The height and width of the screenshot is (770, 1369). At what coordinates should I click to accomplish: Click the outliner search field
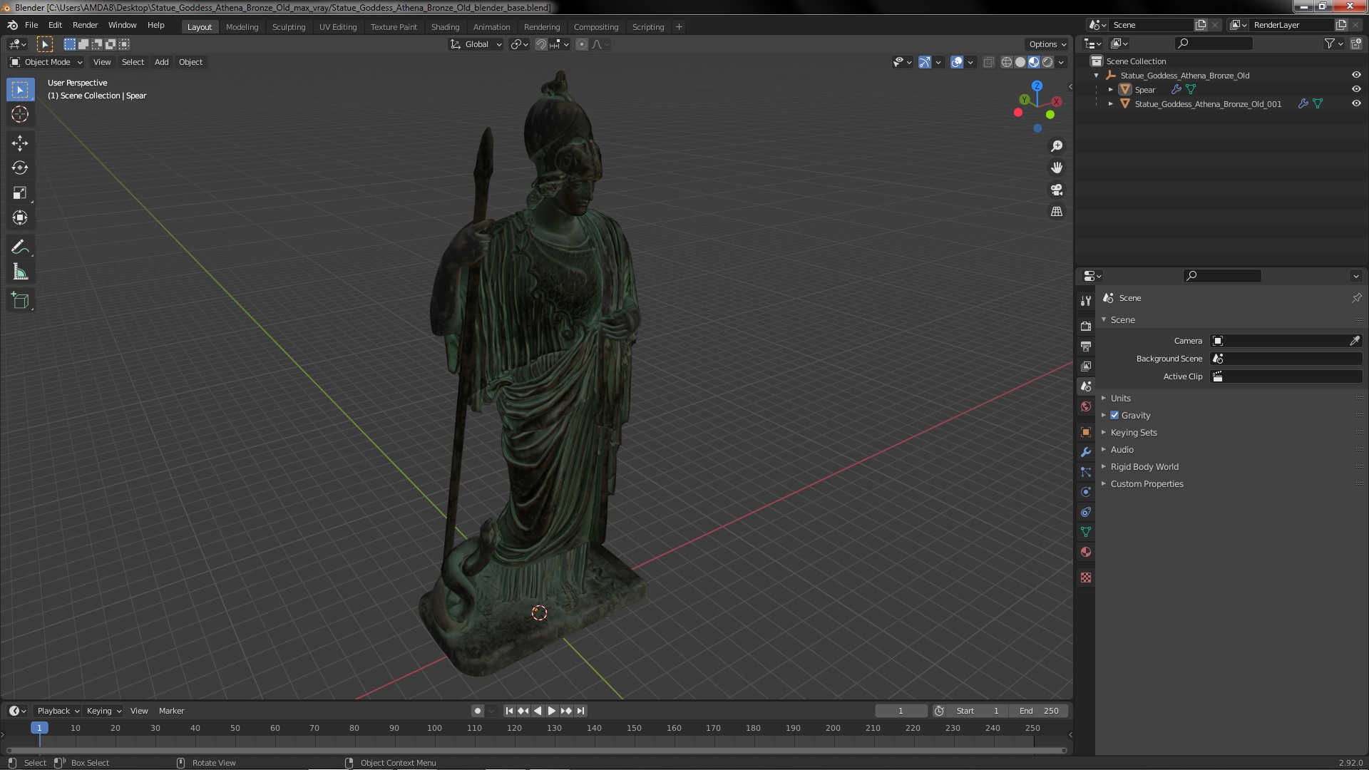coord(1214,43)
